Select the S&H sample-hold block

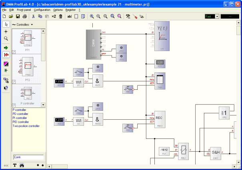tap(216, 153)
